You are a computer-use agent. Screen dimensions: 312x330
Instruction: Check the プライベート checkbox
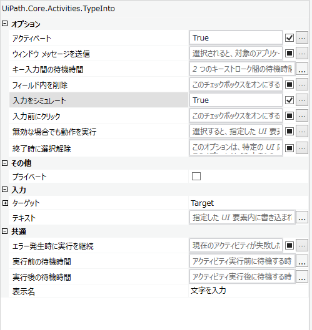click(196, 177)
